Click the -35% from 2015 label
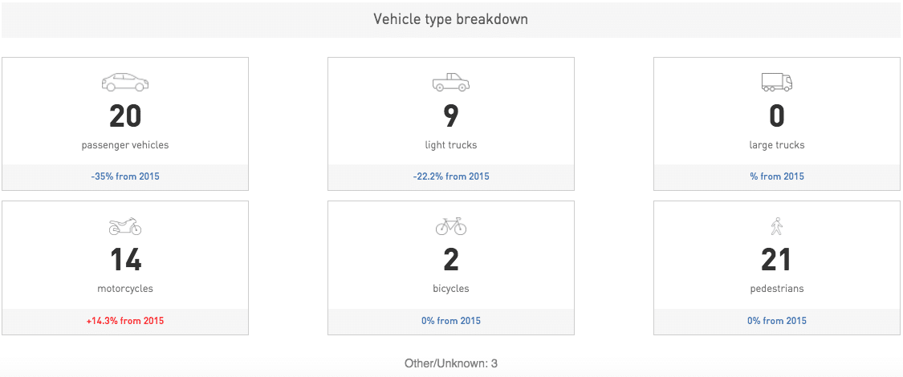903x377 pixels. coord(125,176)
